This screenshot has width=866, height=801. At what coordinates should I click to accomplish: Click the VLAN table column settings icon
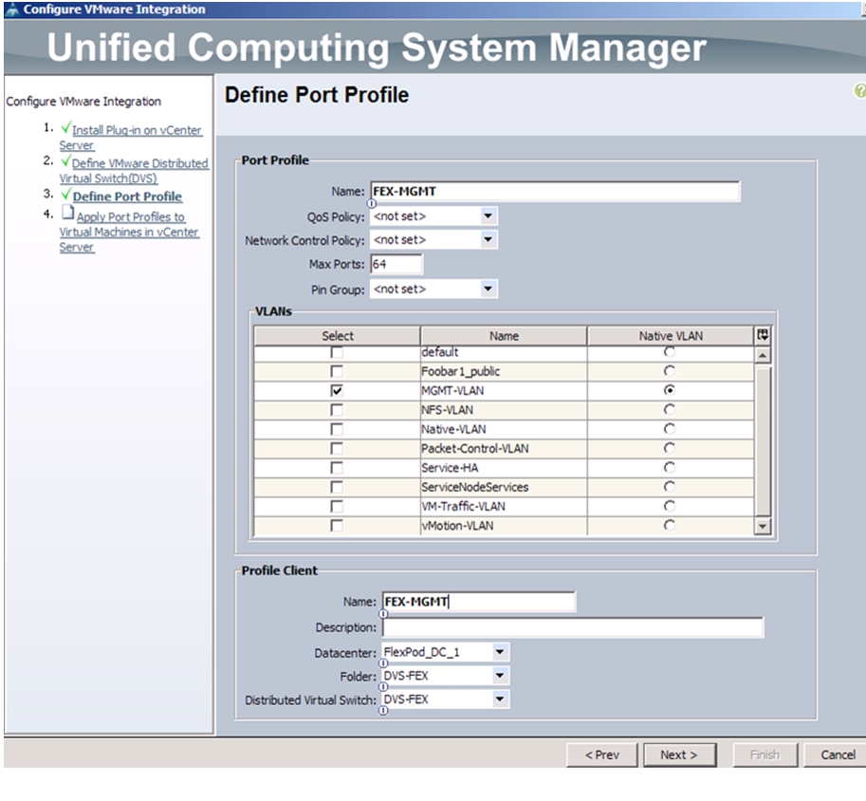[x=763, y=335]
